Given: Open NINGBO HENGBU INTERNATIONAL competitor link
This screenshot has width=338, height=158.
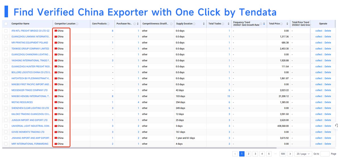Looking at the screenshot, I should (x=31, y=96).
